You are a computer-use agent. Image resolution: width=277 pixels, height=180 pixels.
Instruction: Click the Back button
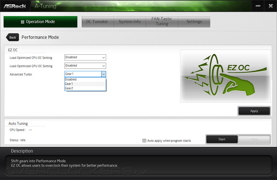point(12,37)
